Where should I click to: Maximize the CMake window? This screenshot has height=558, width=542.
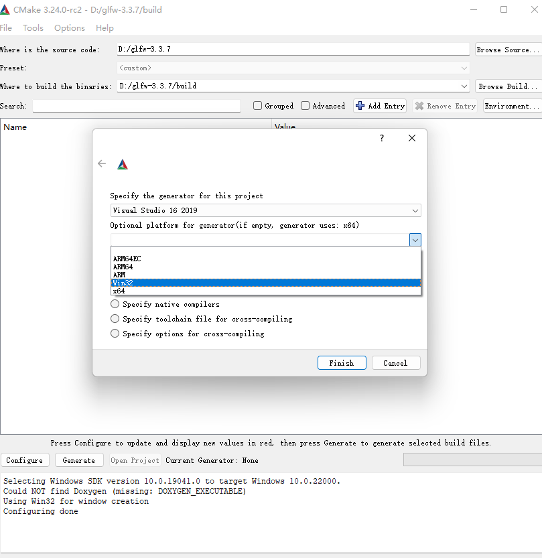pos(504,9)
